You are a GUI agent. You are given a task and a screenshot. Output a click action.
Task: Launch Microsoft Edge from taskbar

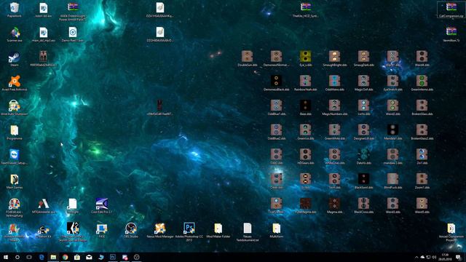click(x=42, y=257)
